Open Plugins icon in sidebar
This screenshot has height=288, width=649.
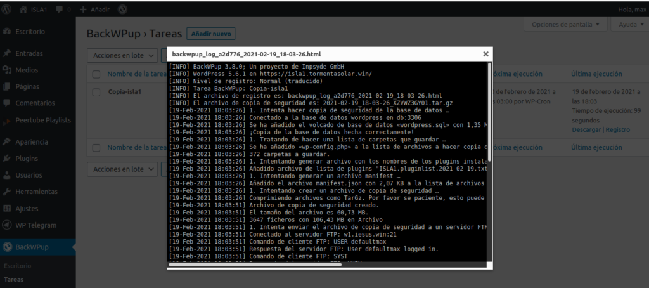click(x=6, y=159)
